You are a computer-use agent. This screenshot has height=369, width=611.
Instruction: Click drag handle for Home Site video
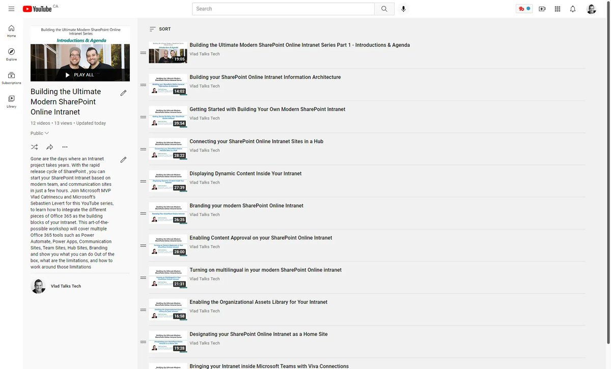coord(143,342)
